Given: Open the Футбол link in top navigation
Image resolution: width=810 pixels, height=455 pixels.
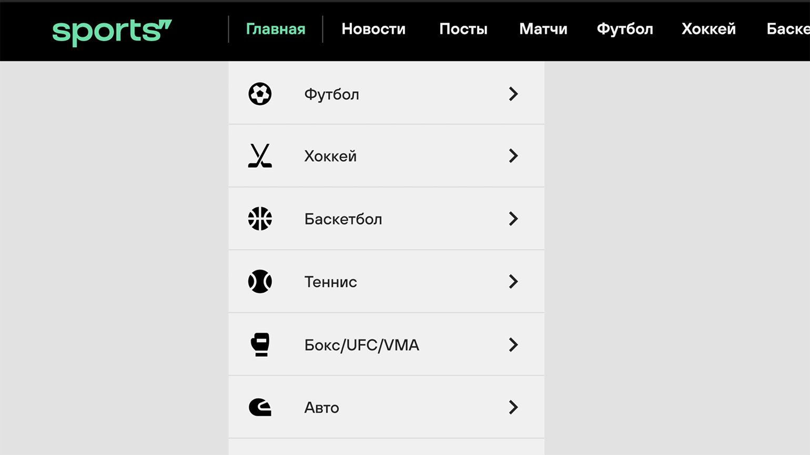Looking at the screenshot, I should coord(625,29).
